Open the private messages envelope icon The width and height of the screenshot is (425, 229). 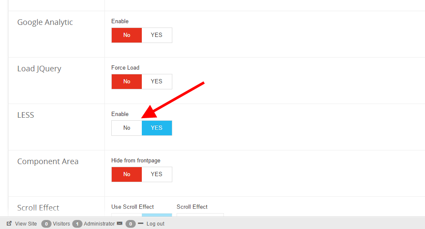[119, 223]
